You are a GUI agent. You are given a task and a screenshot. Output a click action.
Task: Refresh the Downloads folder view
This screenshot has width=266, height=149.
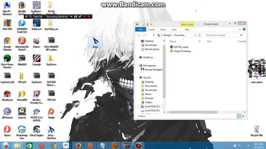click(x=199, y=35)
